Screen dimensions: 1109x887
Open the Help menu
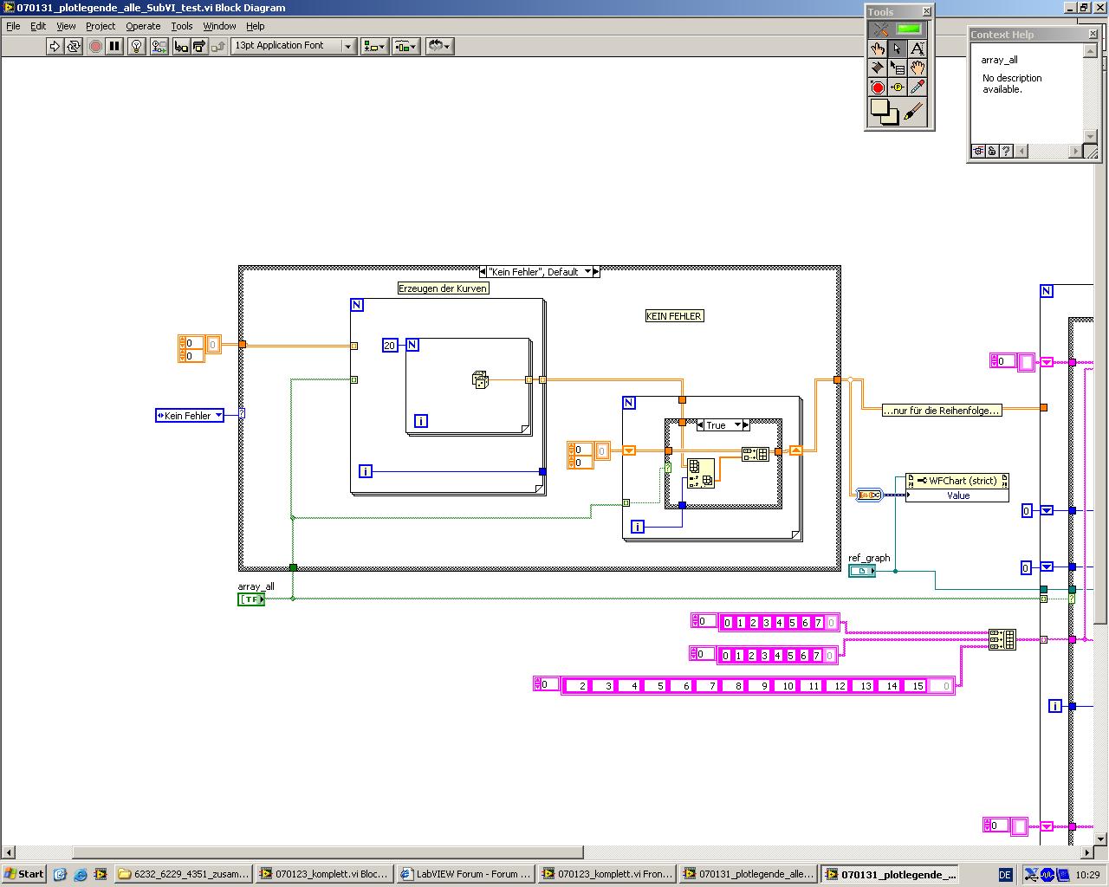255,26
